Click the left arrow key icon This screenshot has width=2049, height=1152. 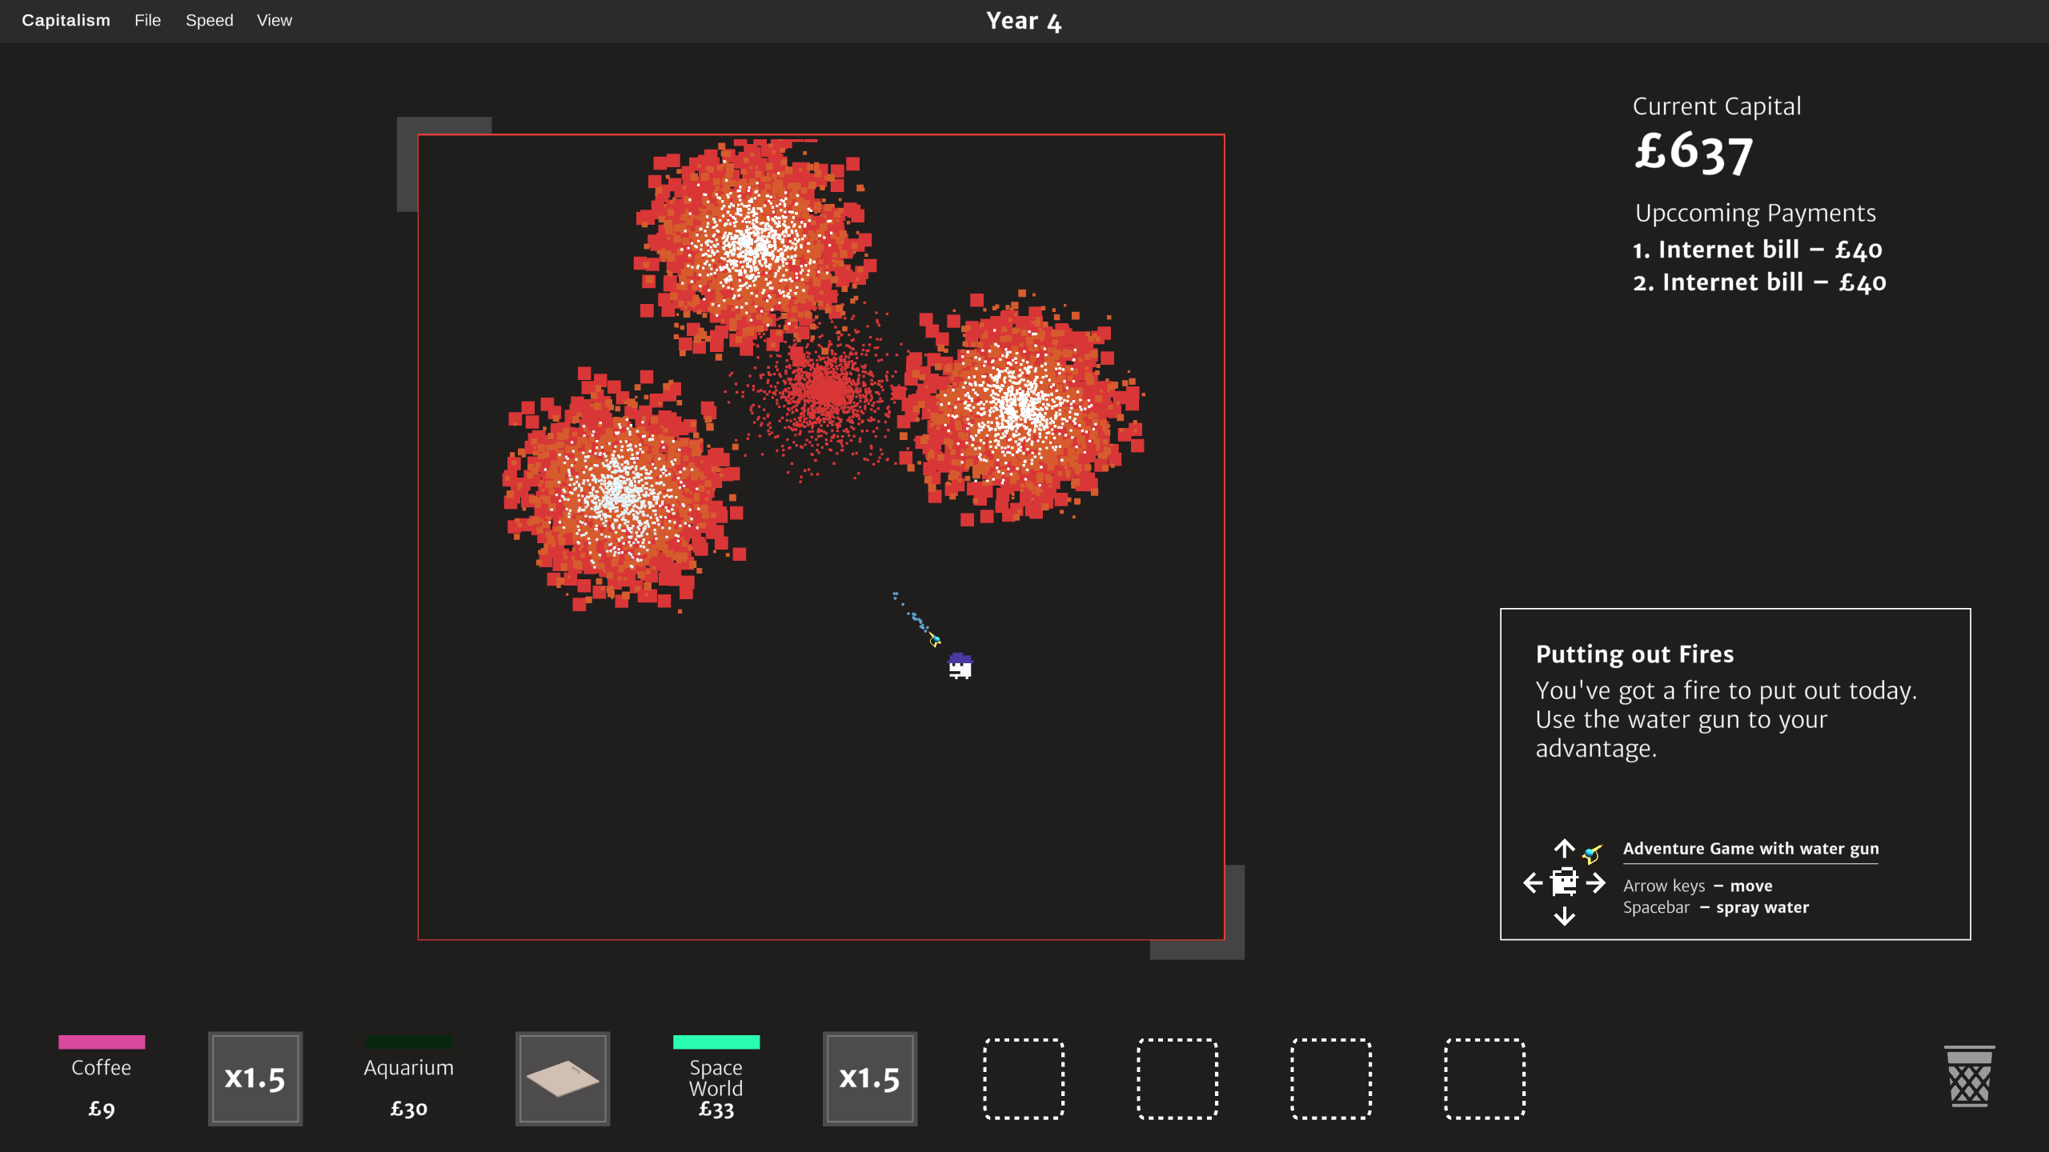point(1533,882)
